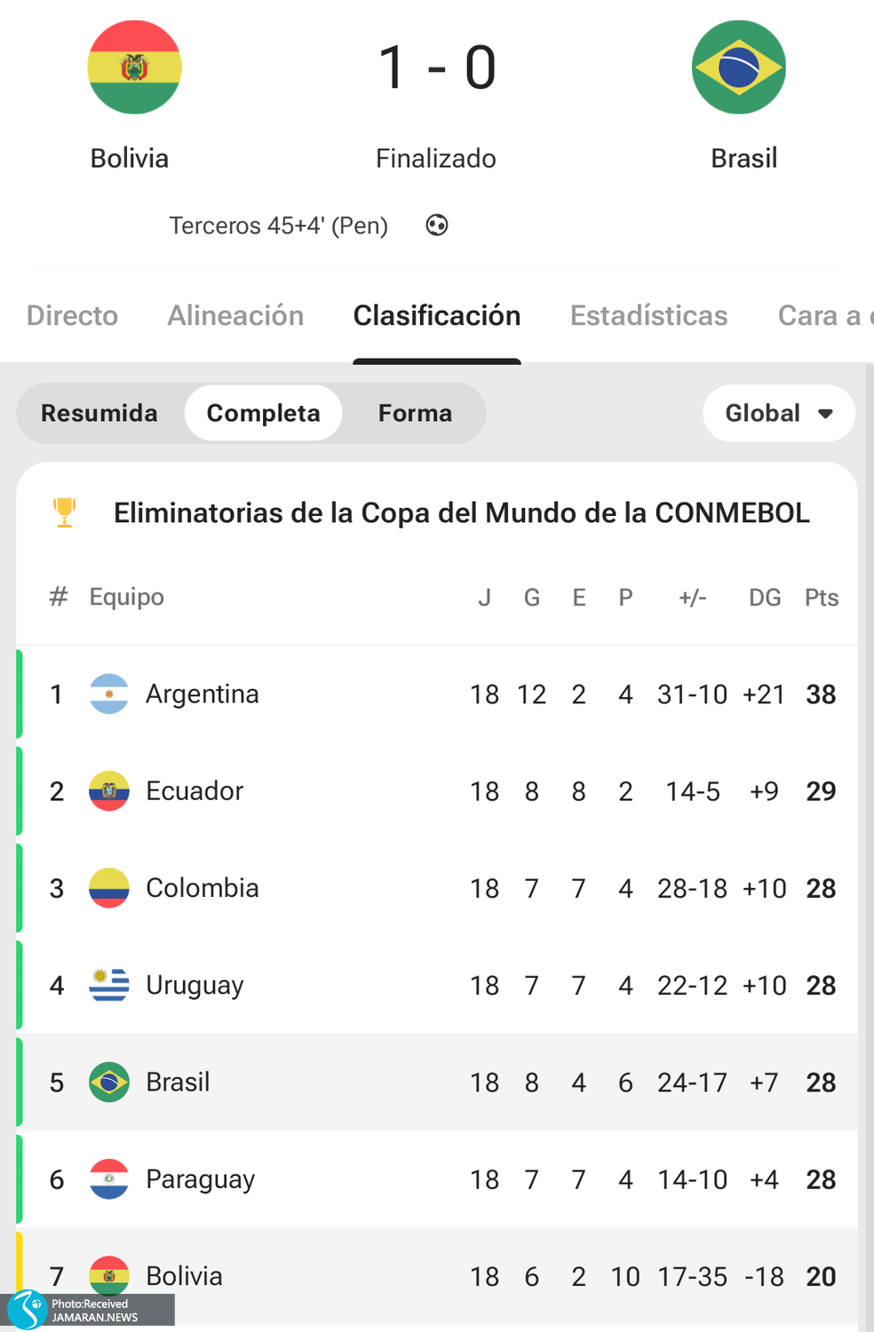874x1332 pixels.
Task: Click the Brasil team crest in header
Action: coord(739,67)
